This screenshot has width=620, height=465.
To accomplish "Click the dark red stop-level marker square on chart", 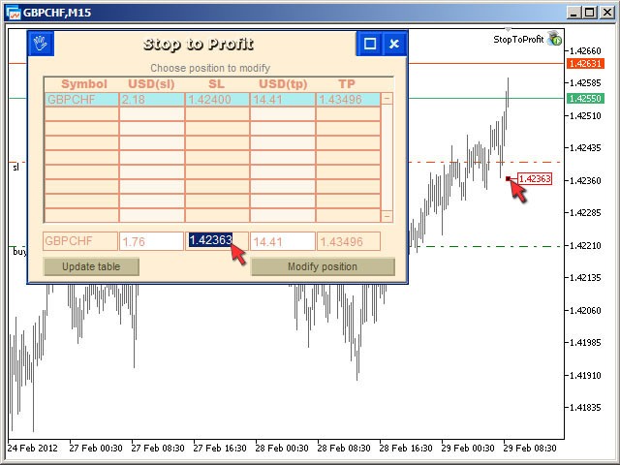I will [x=508, y=178].
